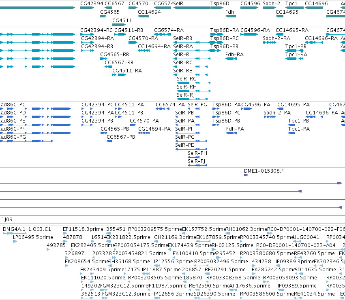
Task: Click the 'CG4511' gene label
Action: pos(122,20)
